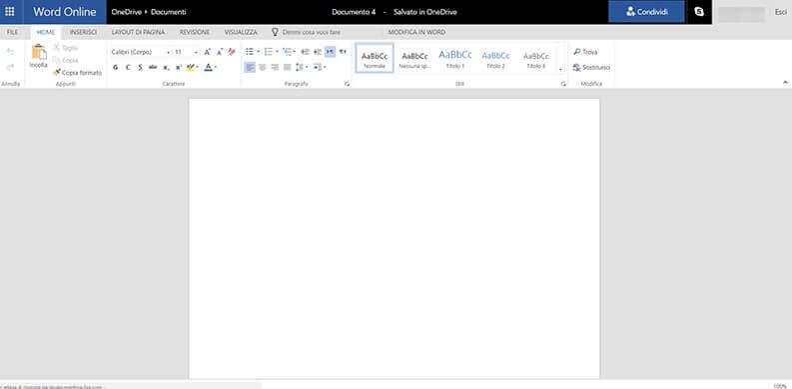Viewport: 792px width, 389px height.
Task: Click the redo arrow icon
Action: click(x=10, y=67)
